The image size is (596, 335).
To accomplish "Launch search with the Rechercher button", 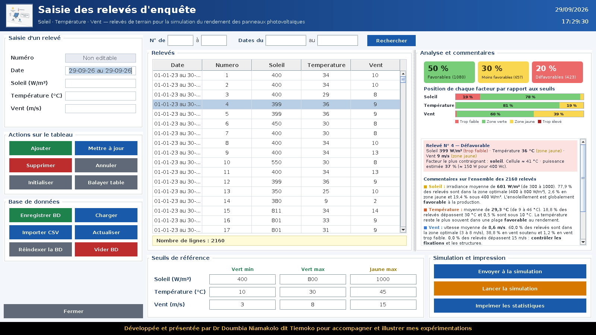I will 391,41.
